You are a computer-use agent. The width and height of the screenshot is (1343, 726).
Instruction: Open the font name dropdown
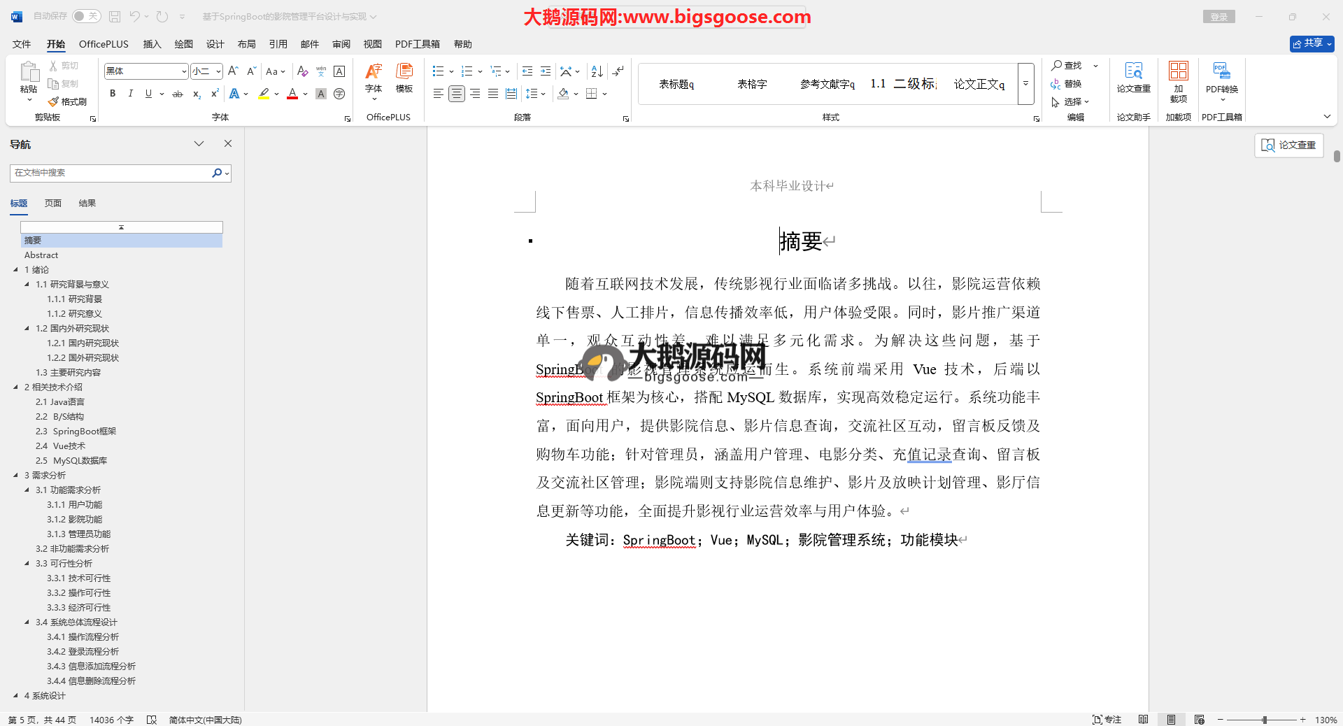(184, 71)
